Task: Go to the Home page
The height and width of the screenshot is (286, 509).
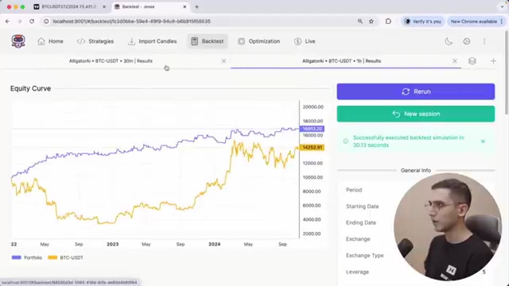Action: (x=50, y=41)
